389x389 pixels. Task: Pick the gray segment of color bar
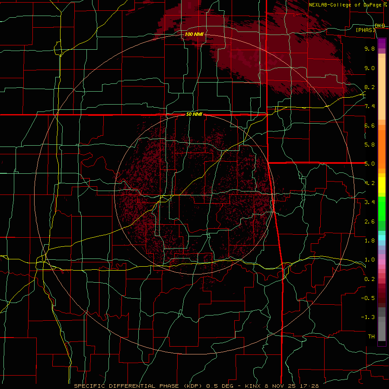point(382,325)
